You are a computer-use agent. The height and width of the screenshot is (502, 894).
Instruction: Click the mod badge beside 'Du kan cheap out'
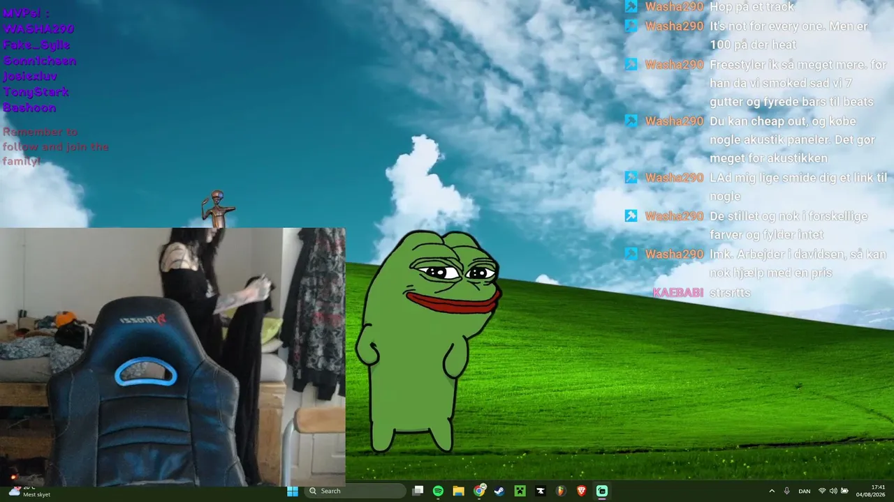tap(631, 121)
